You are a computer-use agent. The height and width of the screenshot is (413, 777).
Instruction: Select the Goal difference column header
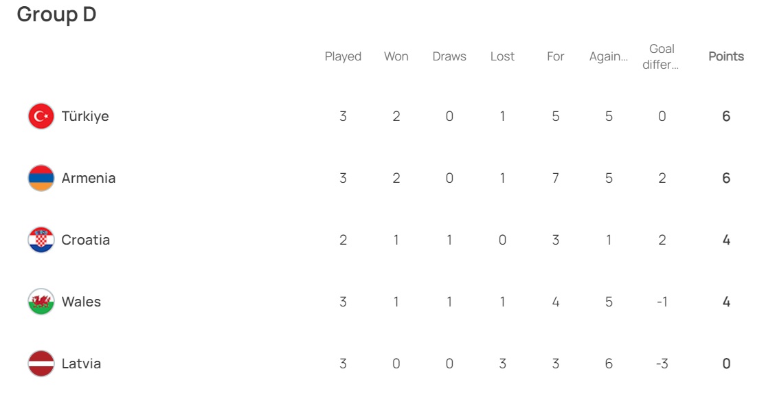pos(661,56)
